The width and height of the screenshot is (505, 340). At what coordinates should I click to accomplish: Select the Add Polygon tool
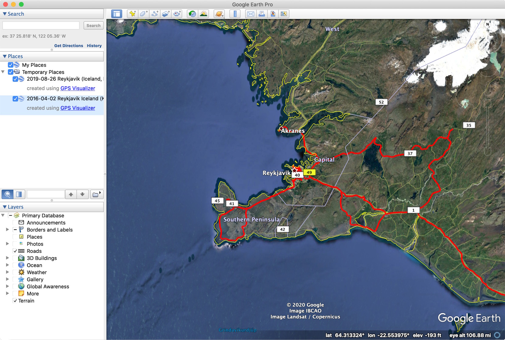[x=144, y=14]
